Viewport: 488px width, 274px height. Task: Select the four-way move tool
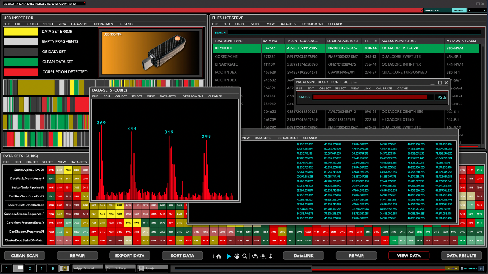tap(263, 256)
